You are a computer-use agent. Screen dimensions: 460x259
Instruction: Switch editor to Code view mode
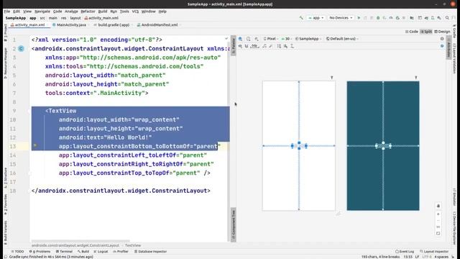pos(411,32)
